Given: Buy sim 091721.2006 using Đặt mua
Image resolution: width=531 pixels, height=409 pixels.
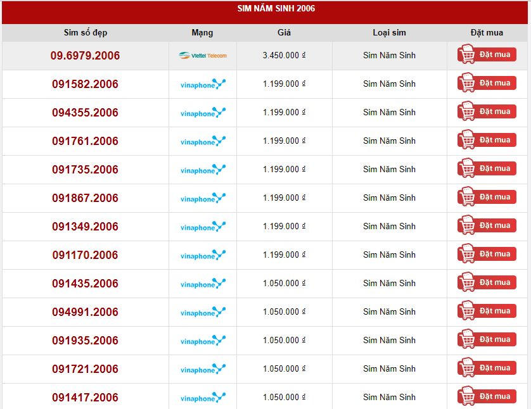Looking at the screenshot, I should click(487, 368).
